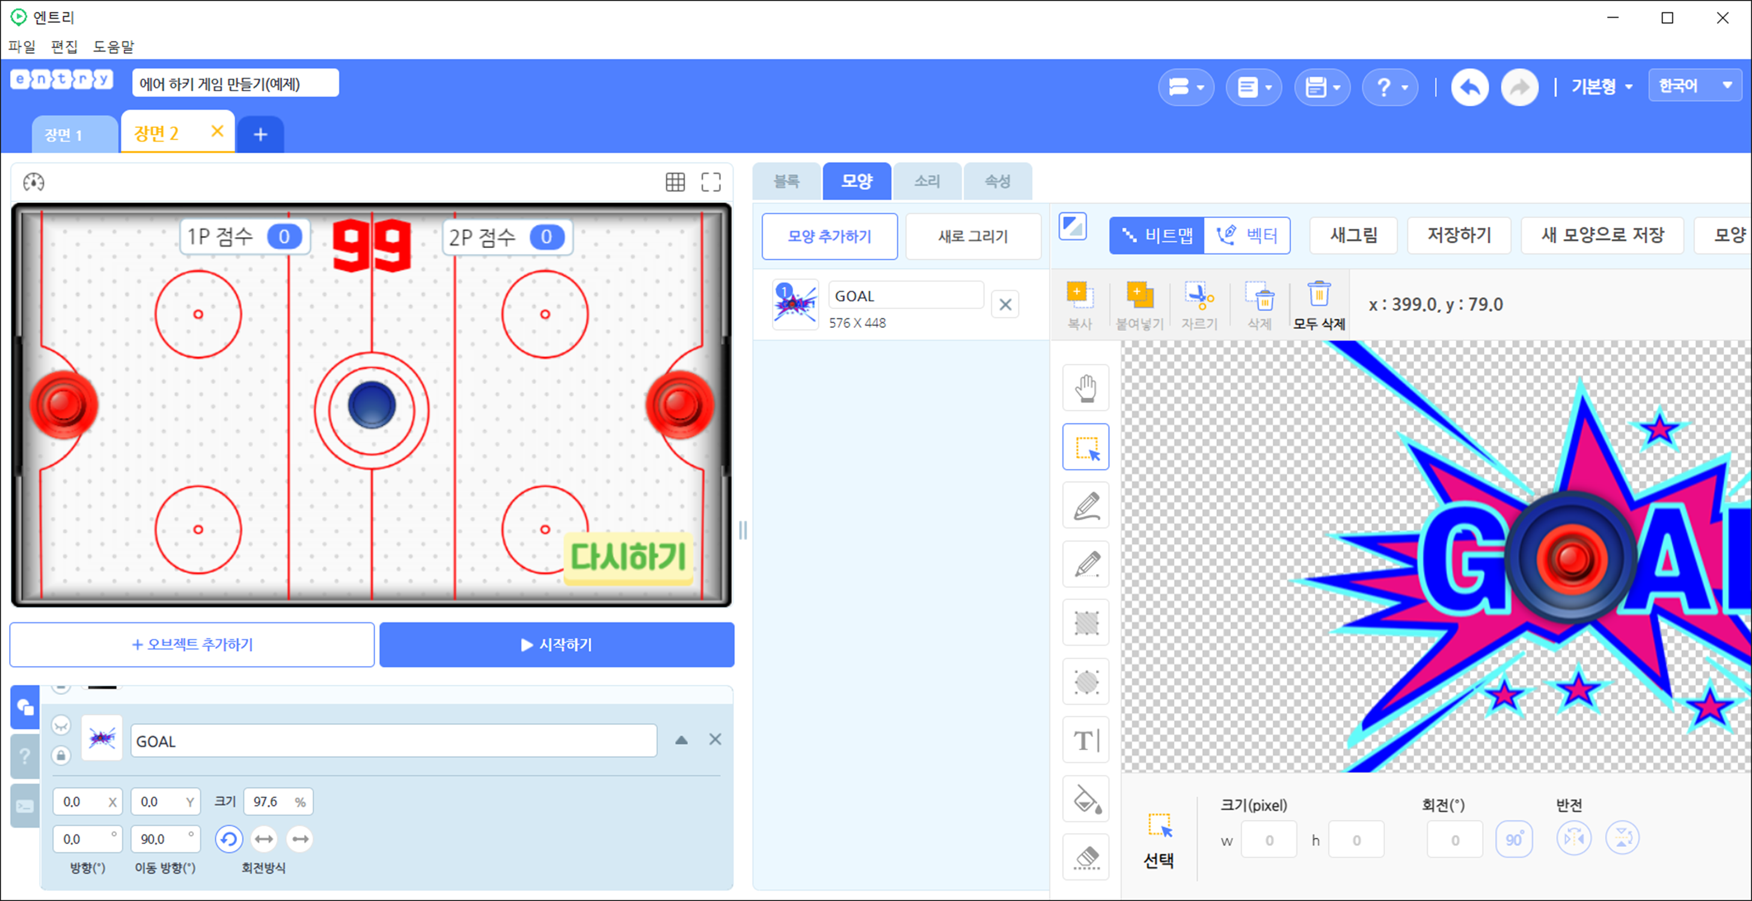This screenshot has height=901, width=1752.
Task: Toggle the canvas background mode icon
Action: click(1073, 226)
